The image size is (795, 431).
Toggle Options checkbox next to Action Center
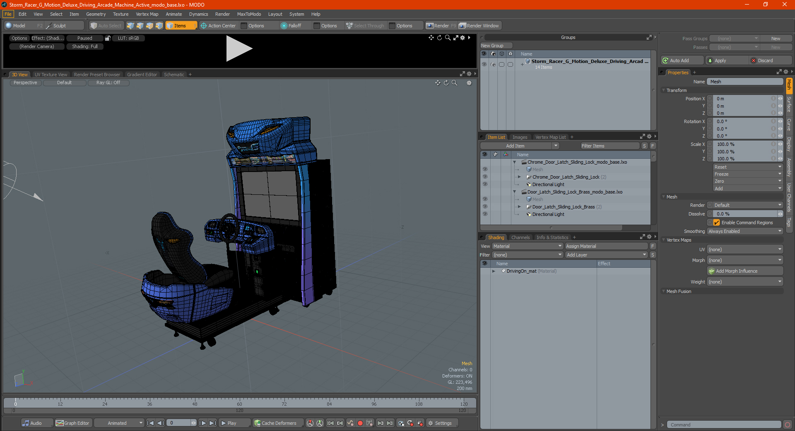point(244,26)
